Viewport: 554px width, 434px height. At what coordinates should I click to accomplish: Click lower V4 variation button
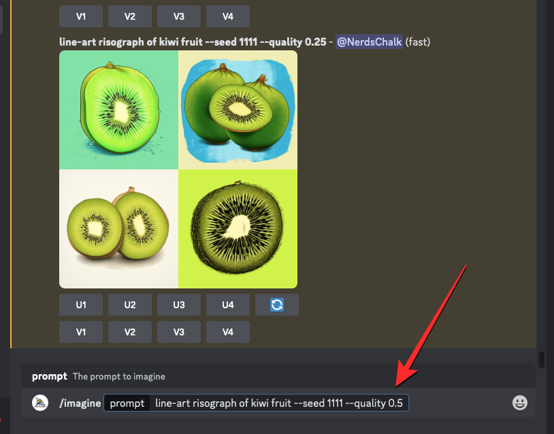point(228,332)
